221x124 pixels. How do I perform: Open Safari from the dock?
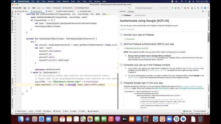click(x=41, y=119)
